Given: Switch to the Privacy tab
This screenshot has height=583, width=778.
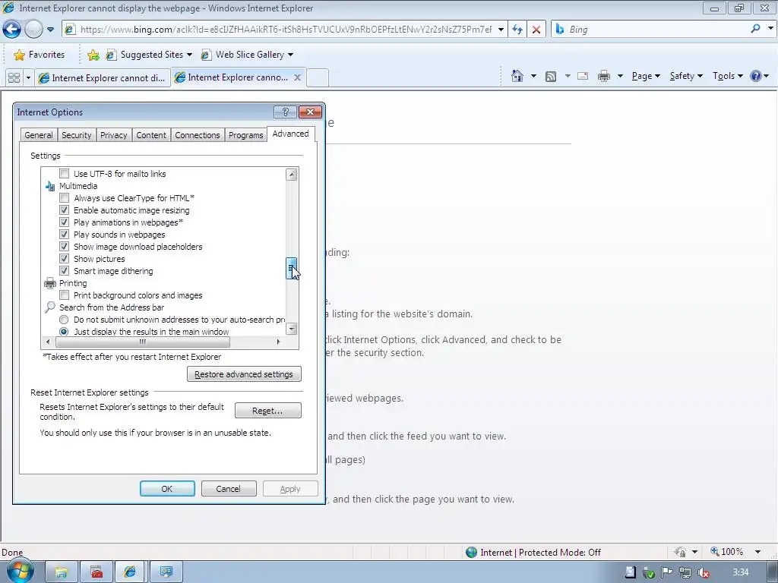Looking at the screenshot, I should [114, 135].
